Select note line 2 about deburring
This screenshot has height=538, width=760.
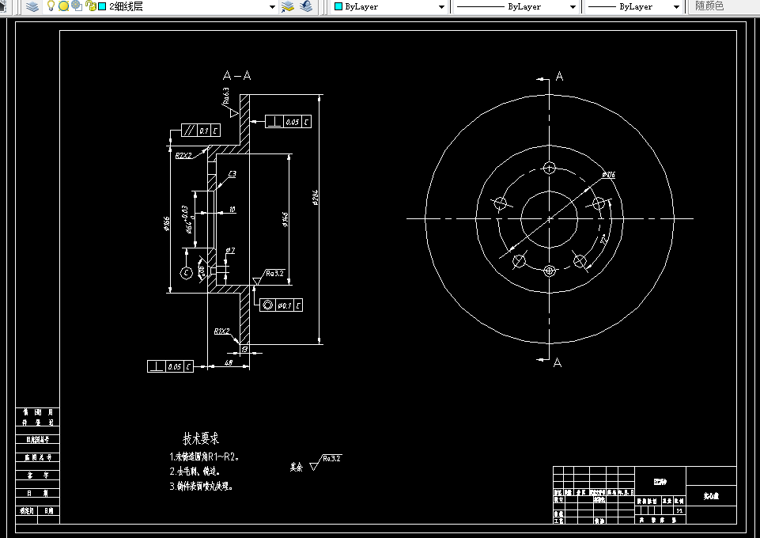[x=195, y=471]
